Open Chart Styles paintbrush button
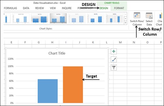The height and width of the screenshot is (106, 164). click(x=114, y=59)
